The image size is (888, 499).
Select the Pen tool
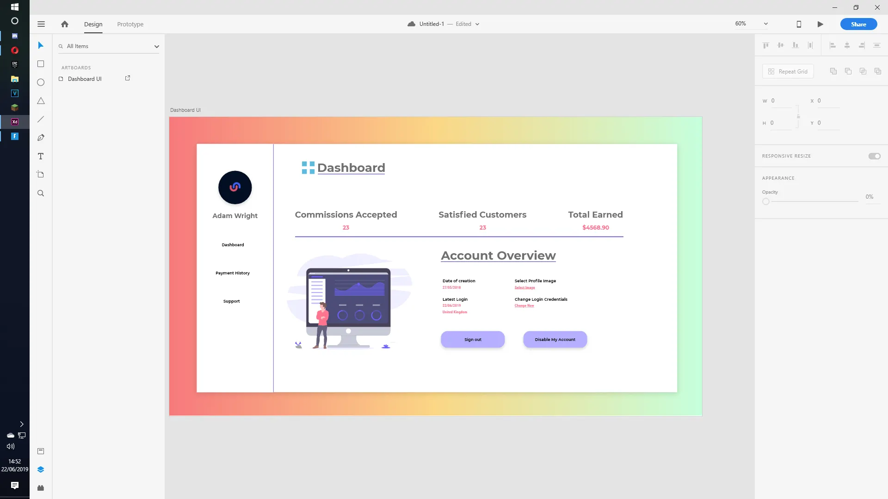tap(41, 138)
